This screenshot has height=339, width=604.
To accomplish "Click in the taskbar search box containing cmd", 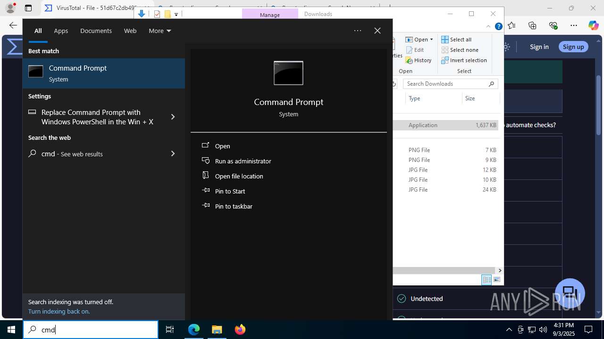I will (x=91, y=330).
